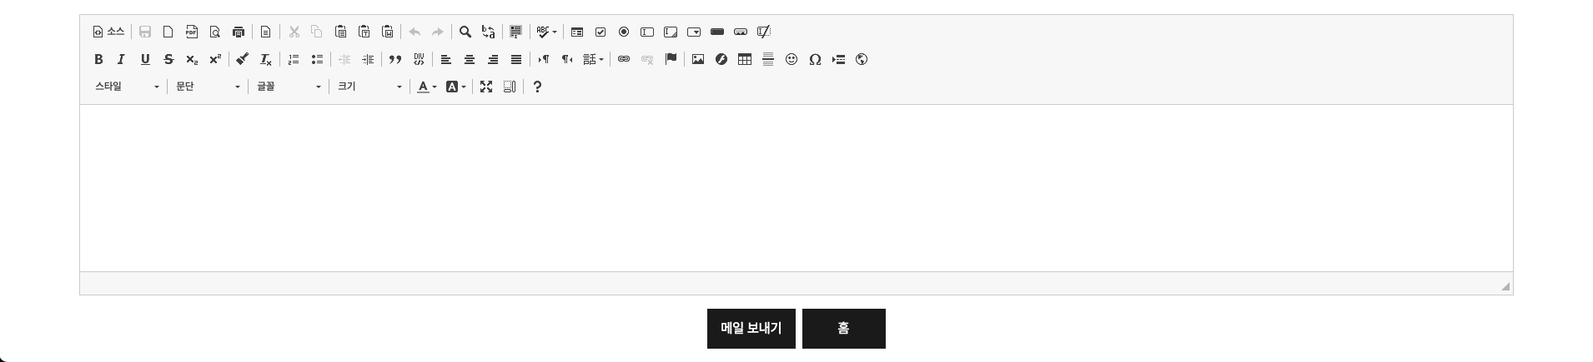1593x362 pixels.
Task: Open the Find (magnifier) tool
Action: (465, 32)
